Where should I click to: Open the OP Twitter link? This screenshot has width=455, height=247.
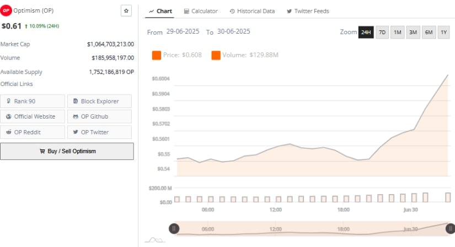tap(99, 132)
